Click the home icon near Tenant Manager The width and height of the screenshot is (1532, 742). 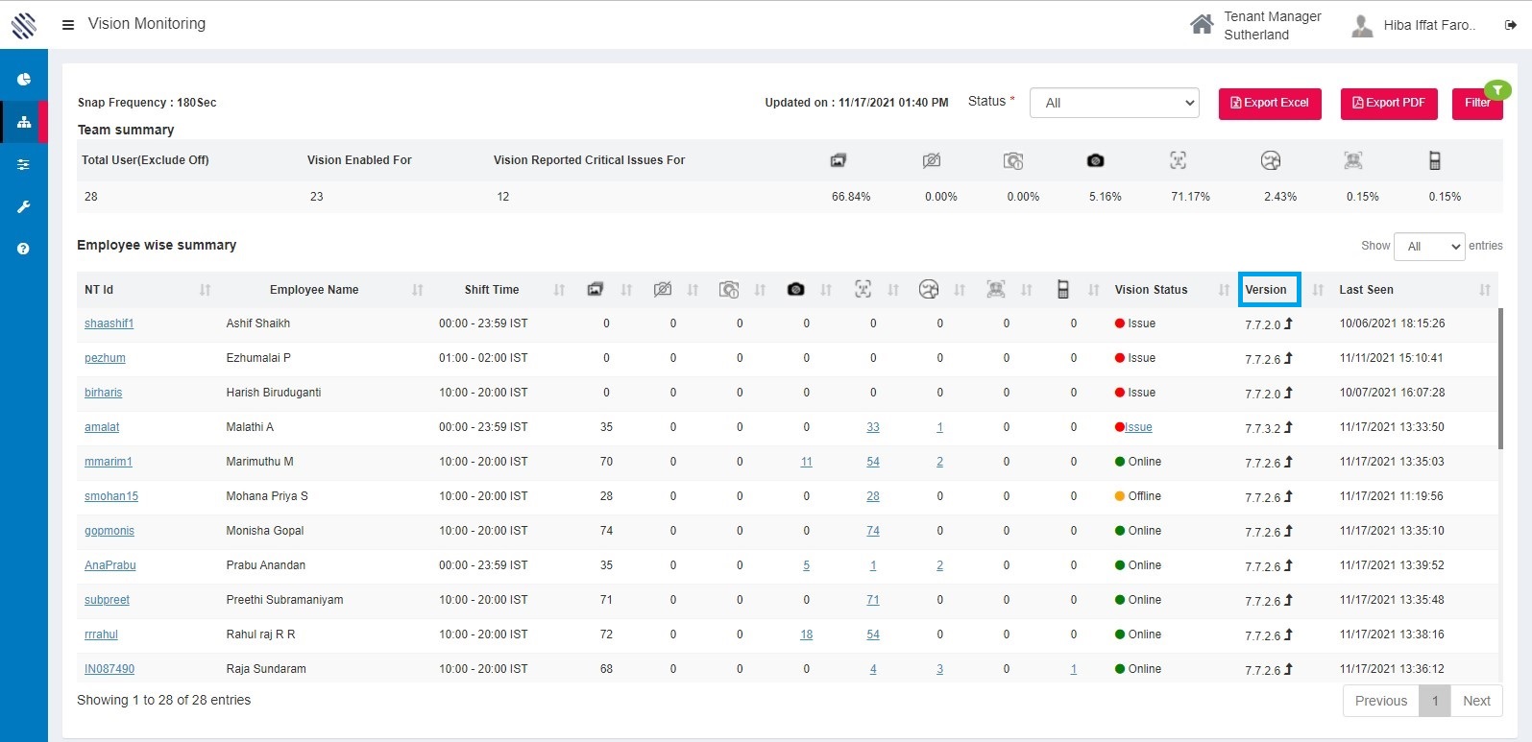tap(1202, 25)
